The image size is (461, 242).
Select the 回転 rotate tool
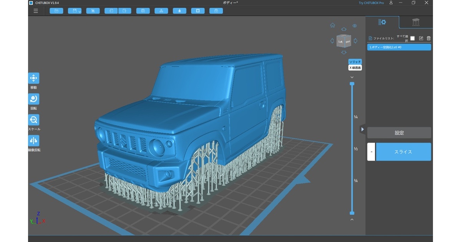33,99
